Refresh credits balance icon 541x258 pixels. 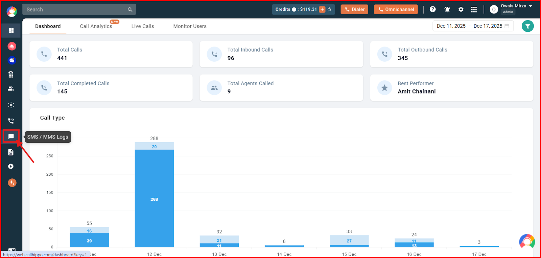329,9
